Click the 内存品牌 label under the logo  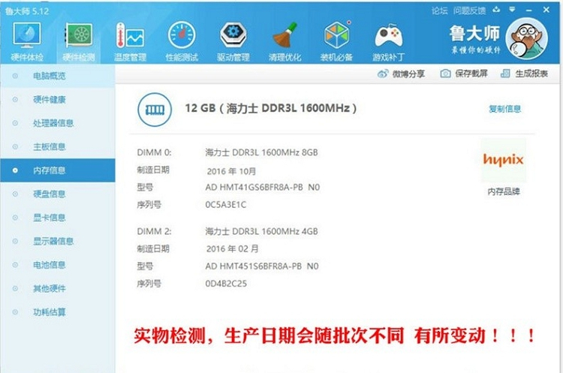pos(504,191)
